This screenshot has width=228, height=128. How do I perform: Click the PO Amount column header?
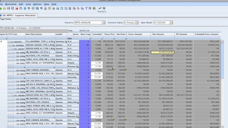(184, 36)
